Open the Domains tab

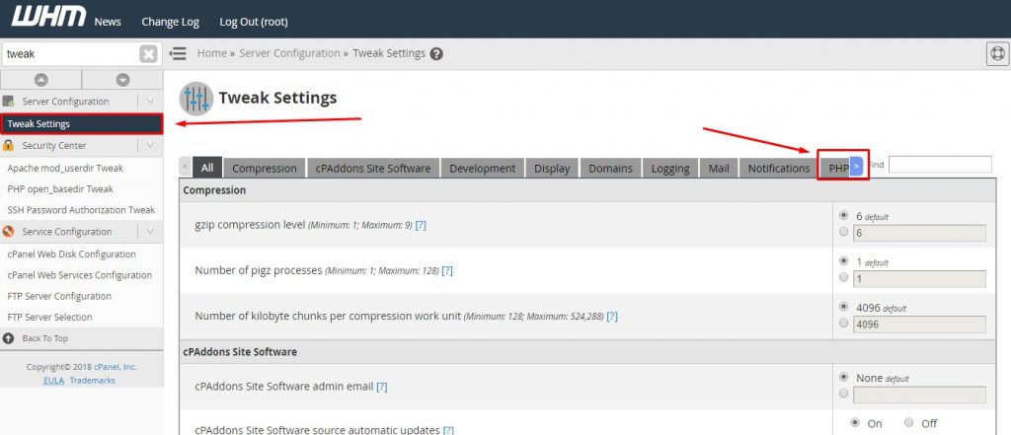click(x=610, y=169)
